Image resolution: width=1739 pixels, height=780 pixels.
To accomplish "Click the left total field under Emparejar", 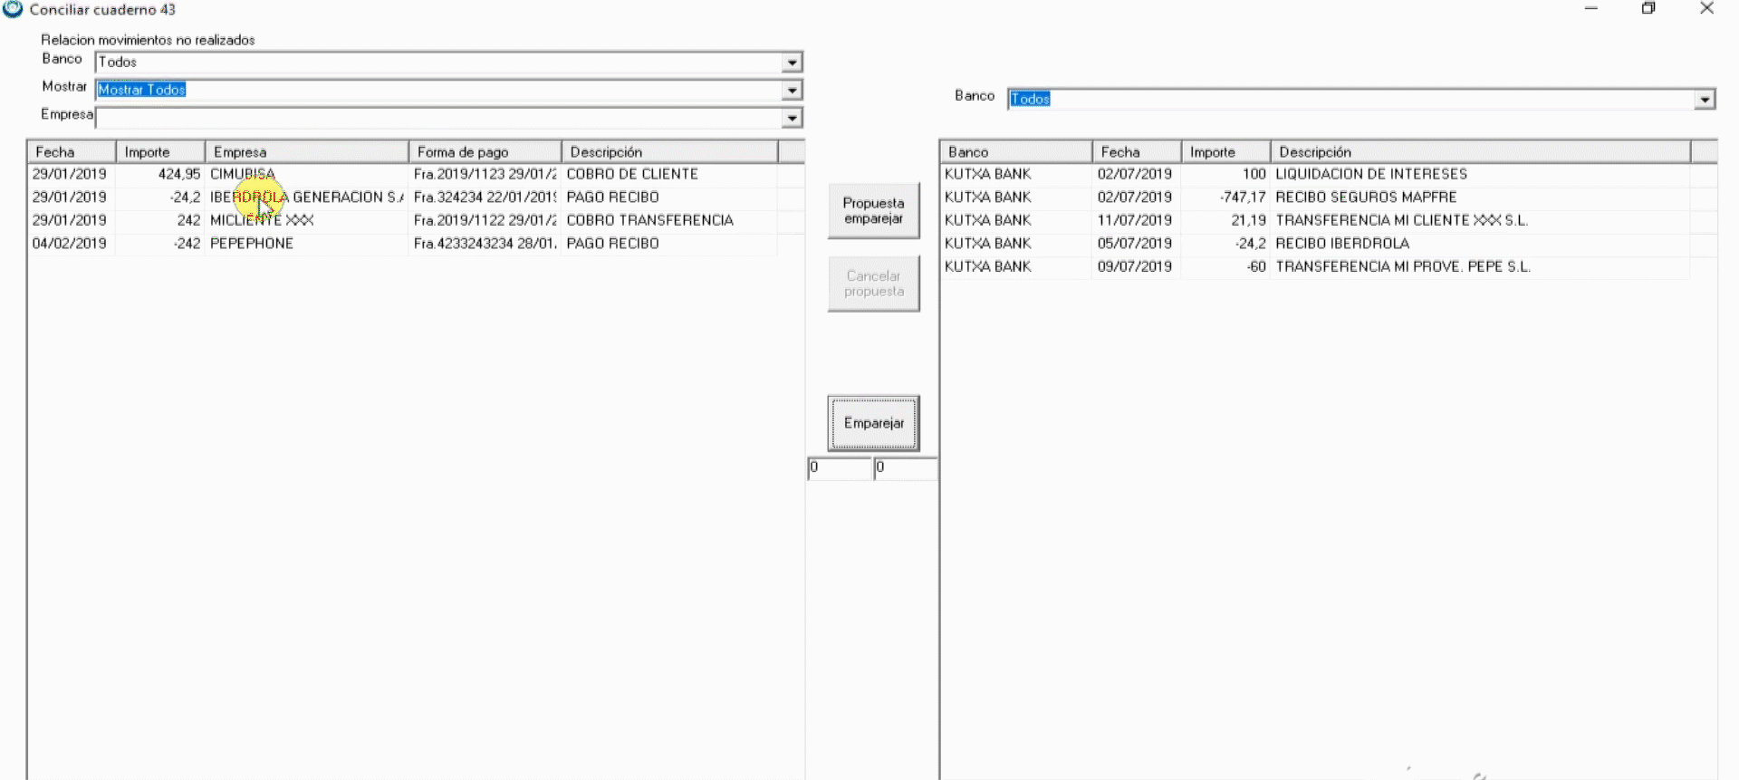I will tap(840, 468).
